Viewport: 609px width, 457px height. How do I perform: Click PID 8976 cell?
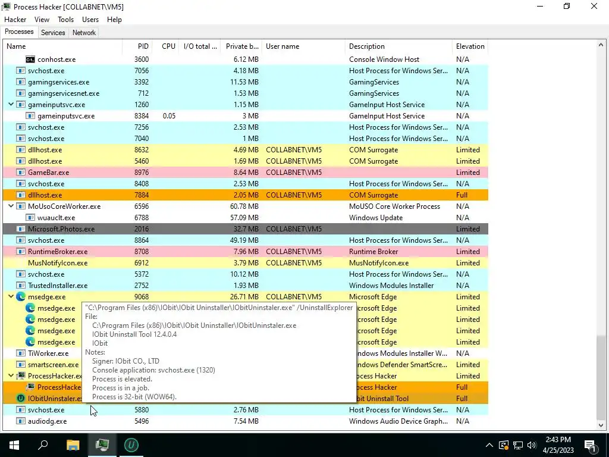(x=142, y=173)
